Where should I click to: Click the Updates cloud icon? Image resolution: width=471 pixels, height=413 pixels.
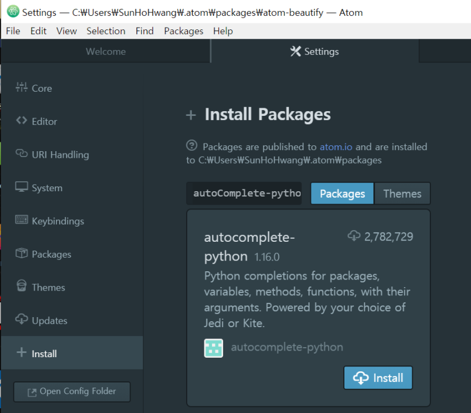coord(22,319)
